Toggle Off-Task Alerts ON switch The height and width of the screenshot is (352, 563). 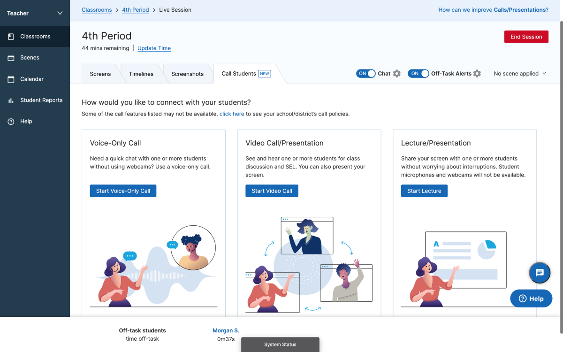[418, 74]
